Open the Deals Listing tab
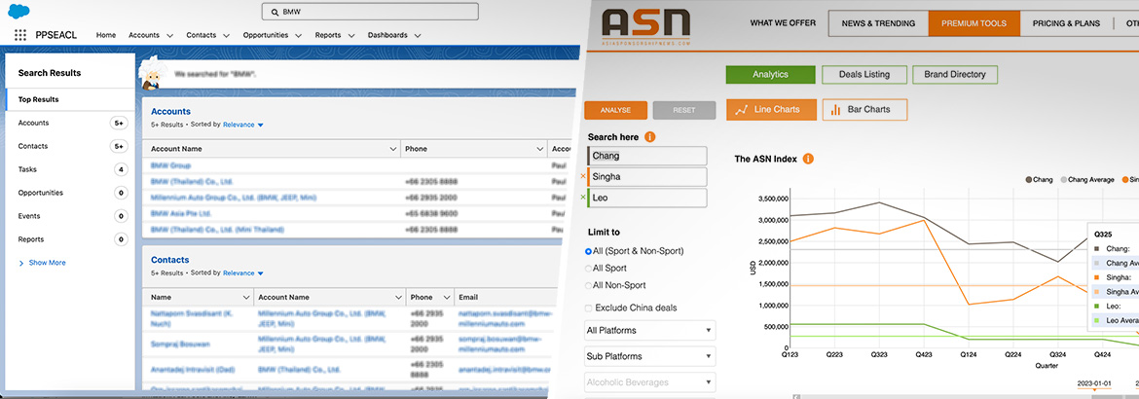The height and width of the screenshot is (399, 1139). [x=863, y=74]
